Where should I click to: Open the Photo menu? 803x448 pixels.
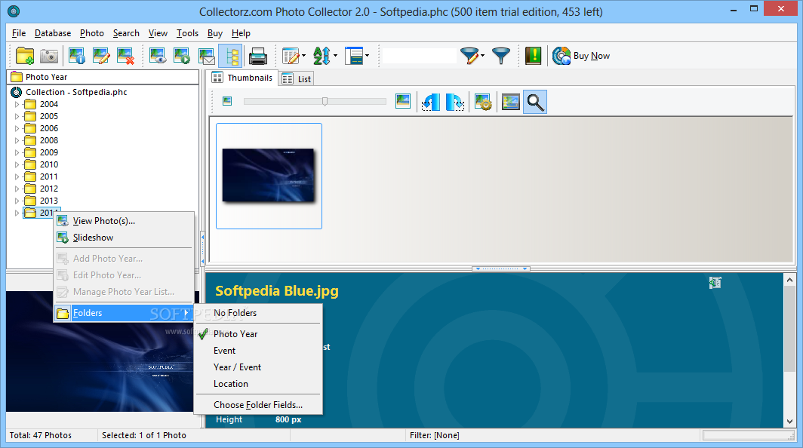click(x=91, y=33)
